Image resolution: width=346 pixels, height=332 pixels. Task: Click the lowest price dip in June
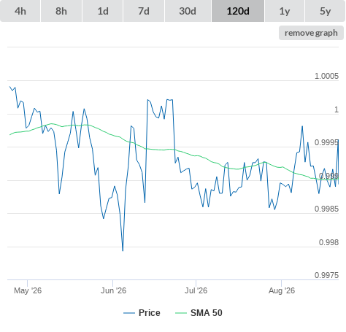[x=123, y=250]
